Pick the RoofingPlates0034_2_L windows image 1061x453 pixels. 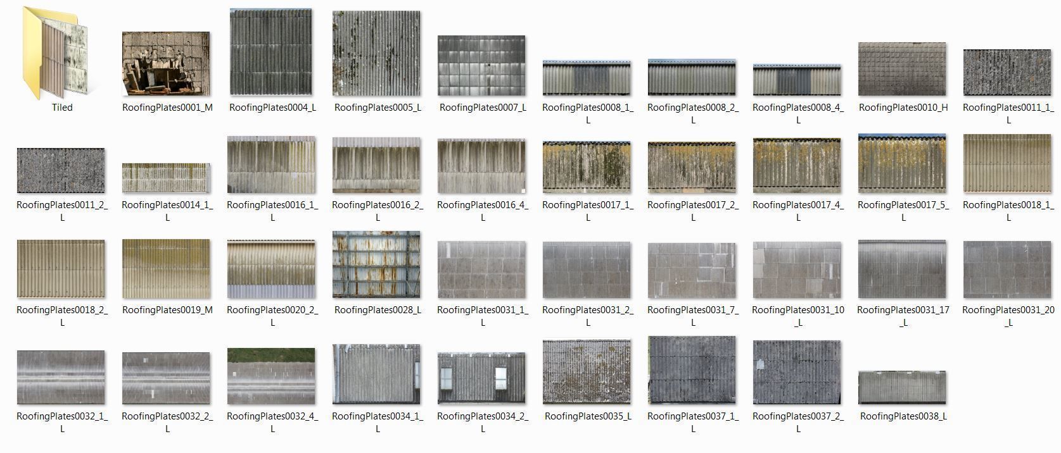[481, 378]
